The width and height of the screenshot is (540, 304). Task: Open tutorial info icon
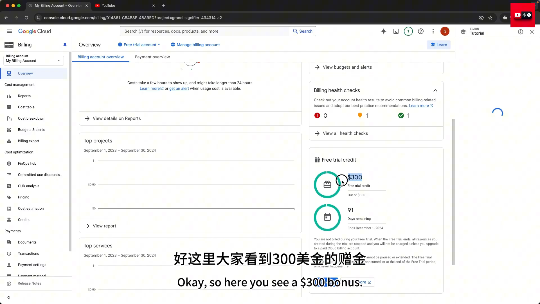point(521,32)
